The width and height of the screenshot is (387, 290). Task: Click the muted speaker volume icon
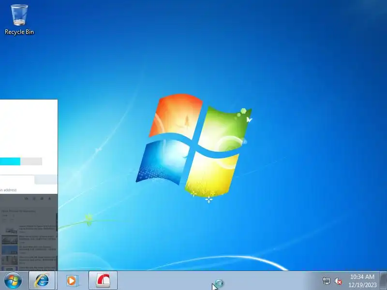338,281
